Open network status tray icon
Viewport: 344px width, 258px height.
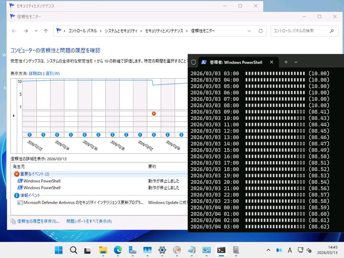pyautogui.click(x=301, y=250)
